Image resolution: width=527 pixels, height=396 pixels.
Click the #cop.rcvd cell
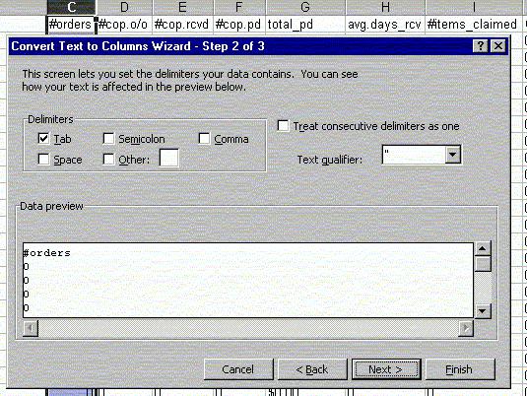[182, 25]
